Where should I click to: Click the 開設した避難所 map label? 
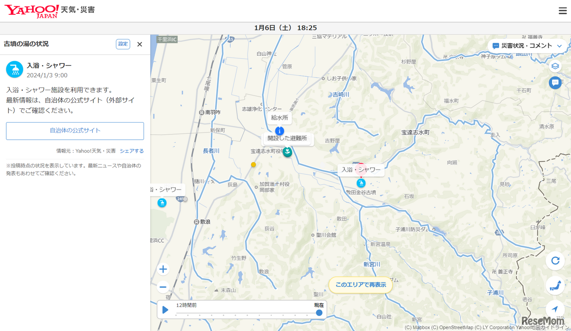(x=288, y=139)
